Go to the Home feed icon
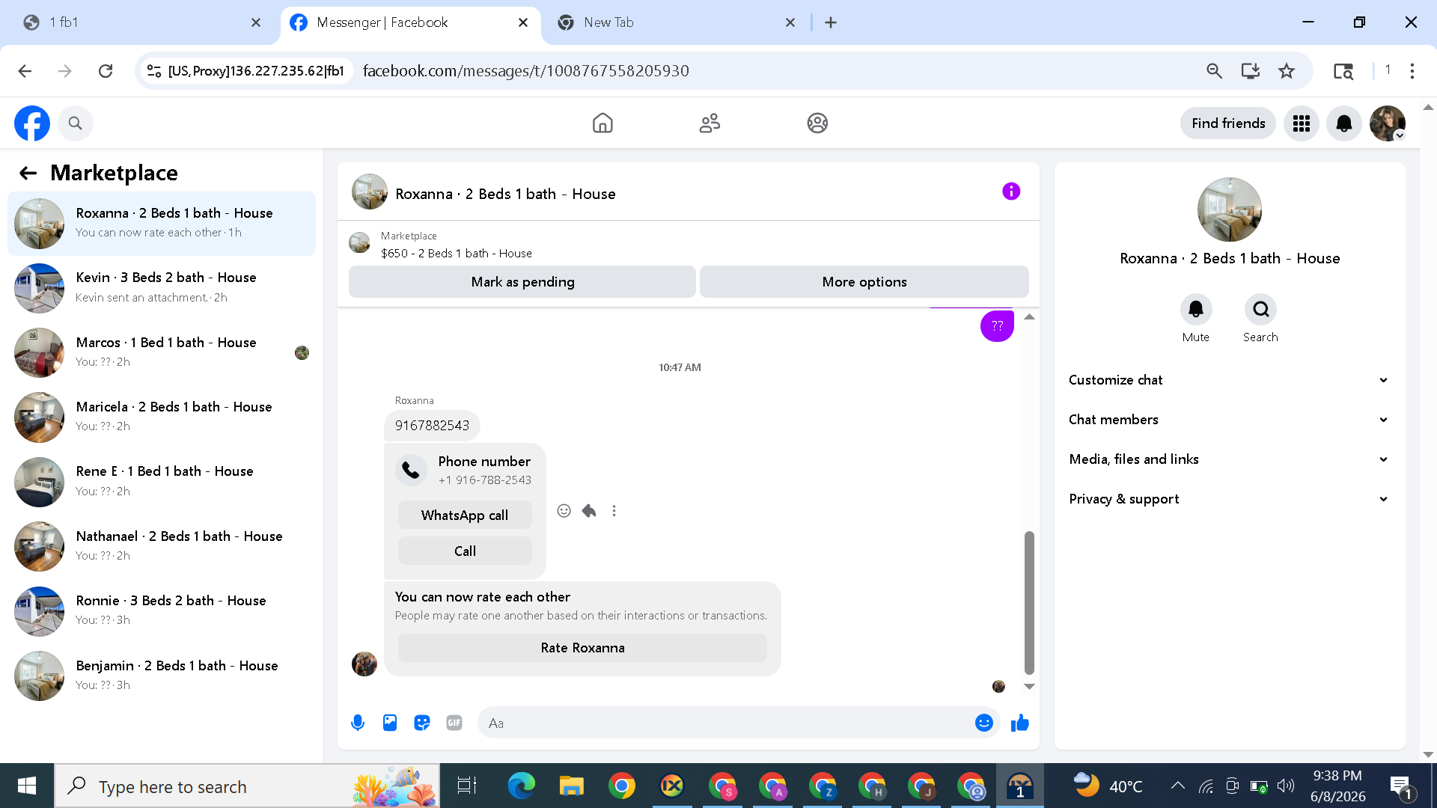Viewport: 1437px width, 808px height. pos(602,123)
